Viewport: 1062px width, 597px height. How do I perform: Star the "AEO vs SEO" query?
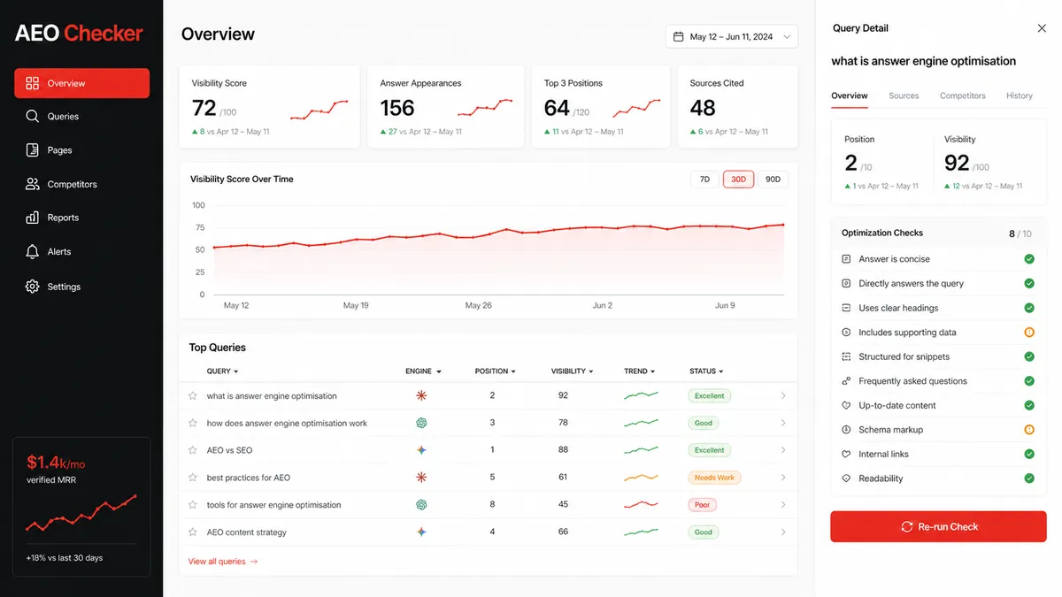[193, 450]
